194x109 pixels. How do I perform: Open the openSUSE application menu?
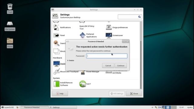coord(8,107)
